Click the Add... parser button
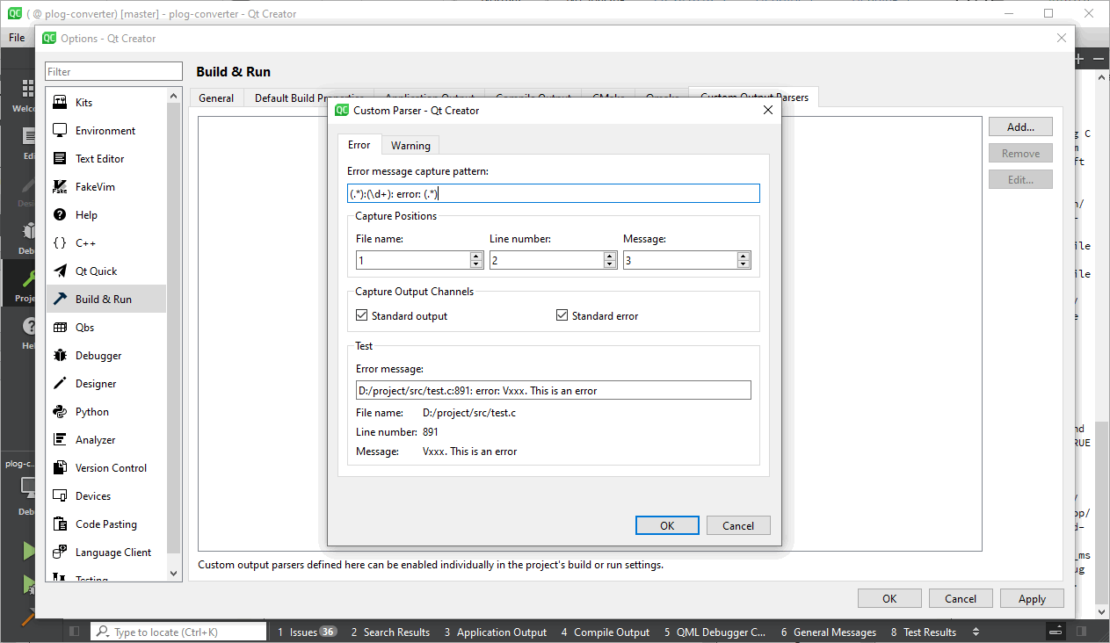The image size is (1110, 643). (1020, 126)
